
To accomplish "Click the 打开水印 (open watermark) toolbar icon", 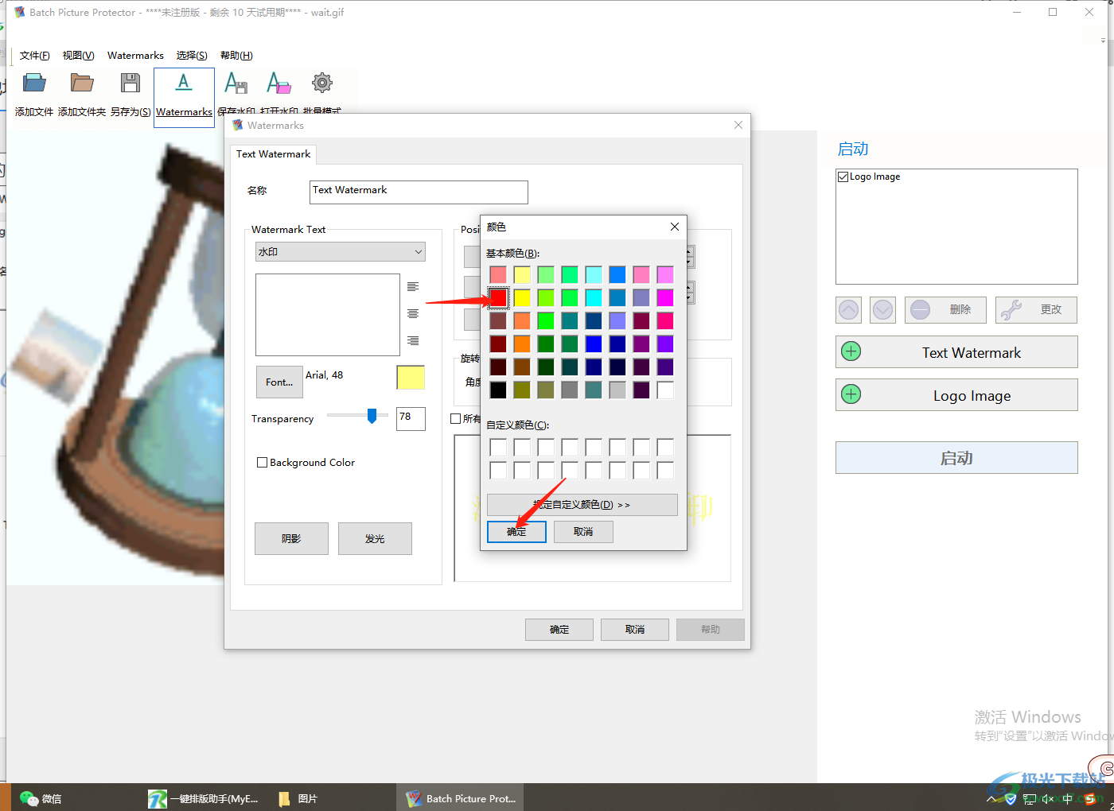I will click(279, 83).
